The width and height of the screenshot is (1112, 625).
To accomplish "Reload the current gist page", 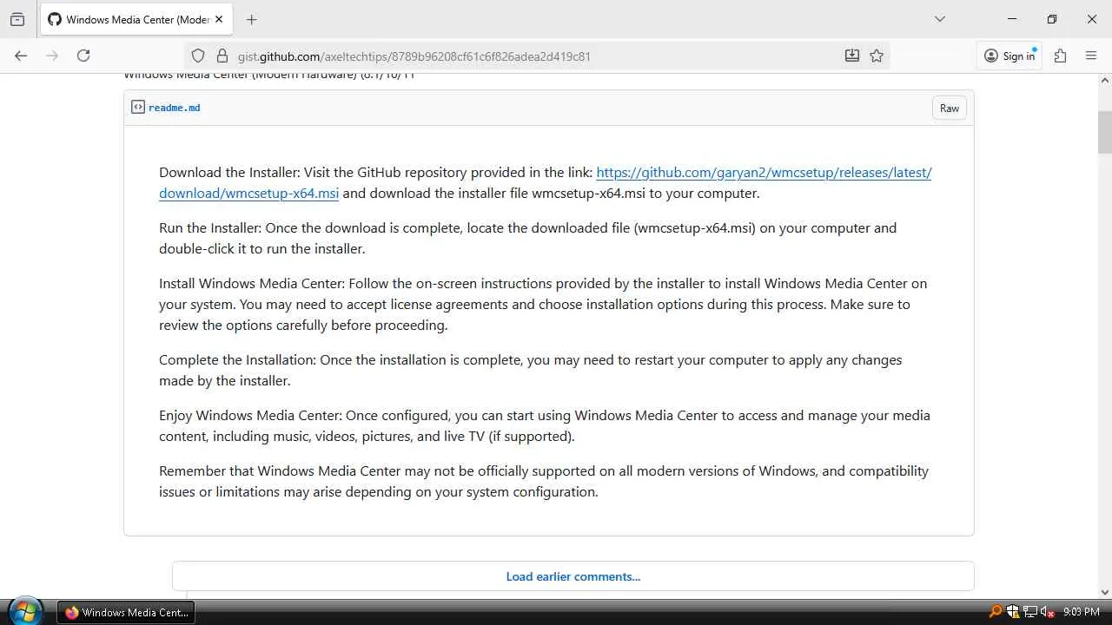I will click(83, 56).
